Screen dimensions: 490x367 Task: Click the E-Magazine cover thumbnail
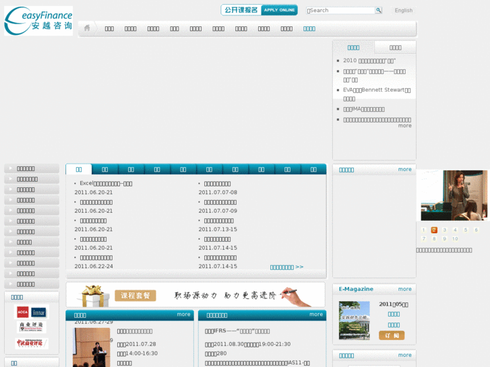[354, 320]
